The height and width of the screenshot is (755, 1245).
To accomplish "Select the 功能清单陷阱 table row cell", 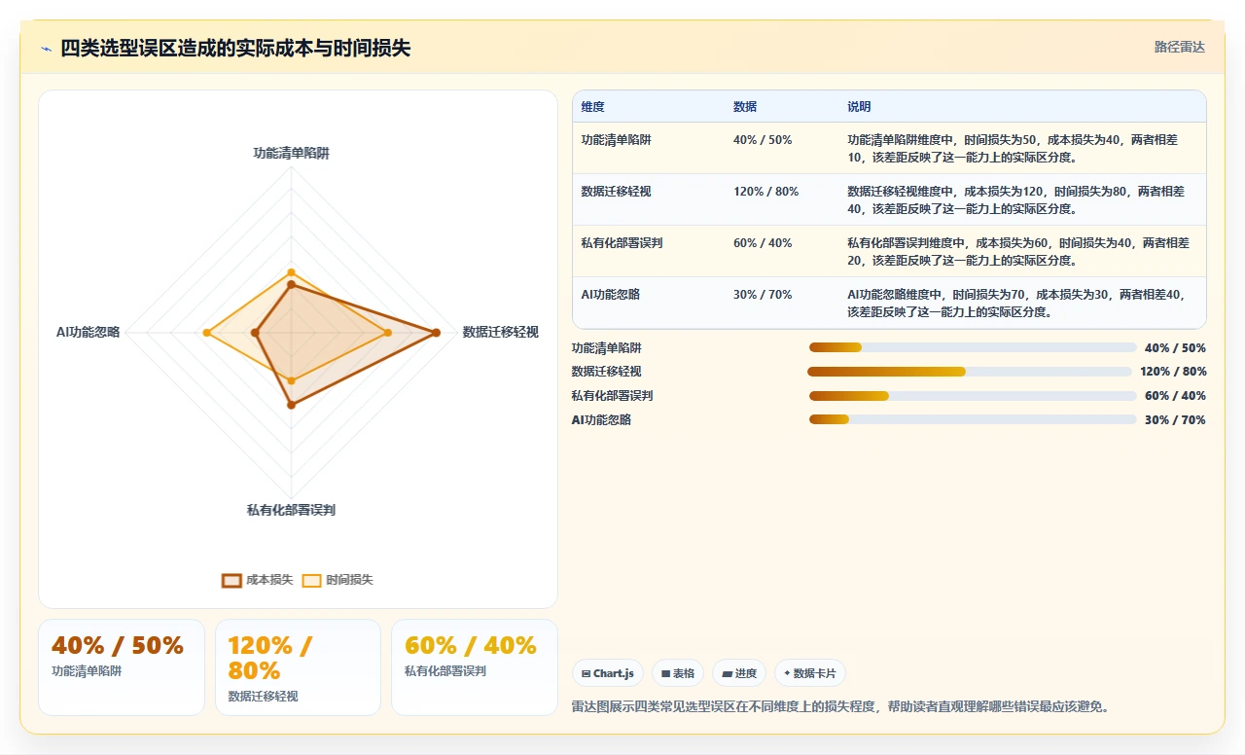I will click(648, 148).
